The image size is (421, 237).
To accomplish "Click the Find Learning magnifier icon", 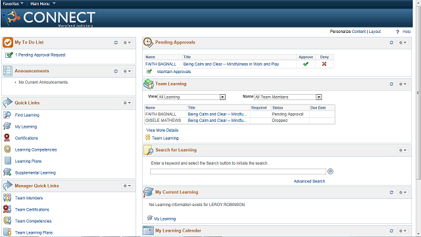I will [7, 115].
